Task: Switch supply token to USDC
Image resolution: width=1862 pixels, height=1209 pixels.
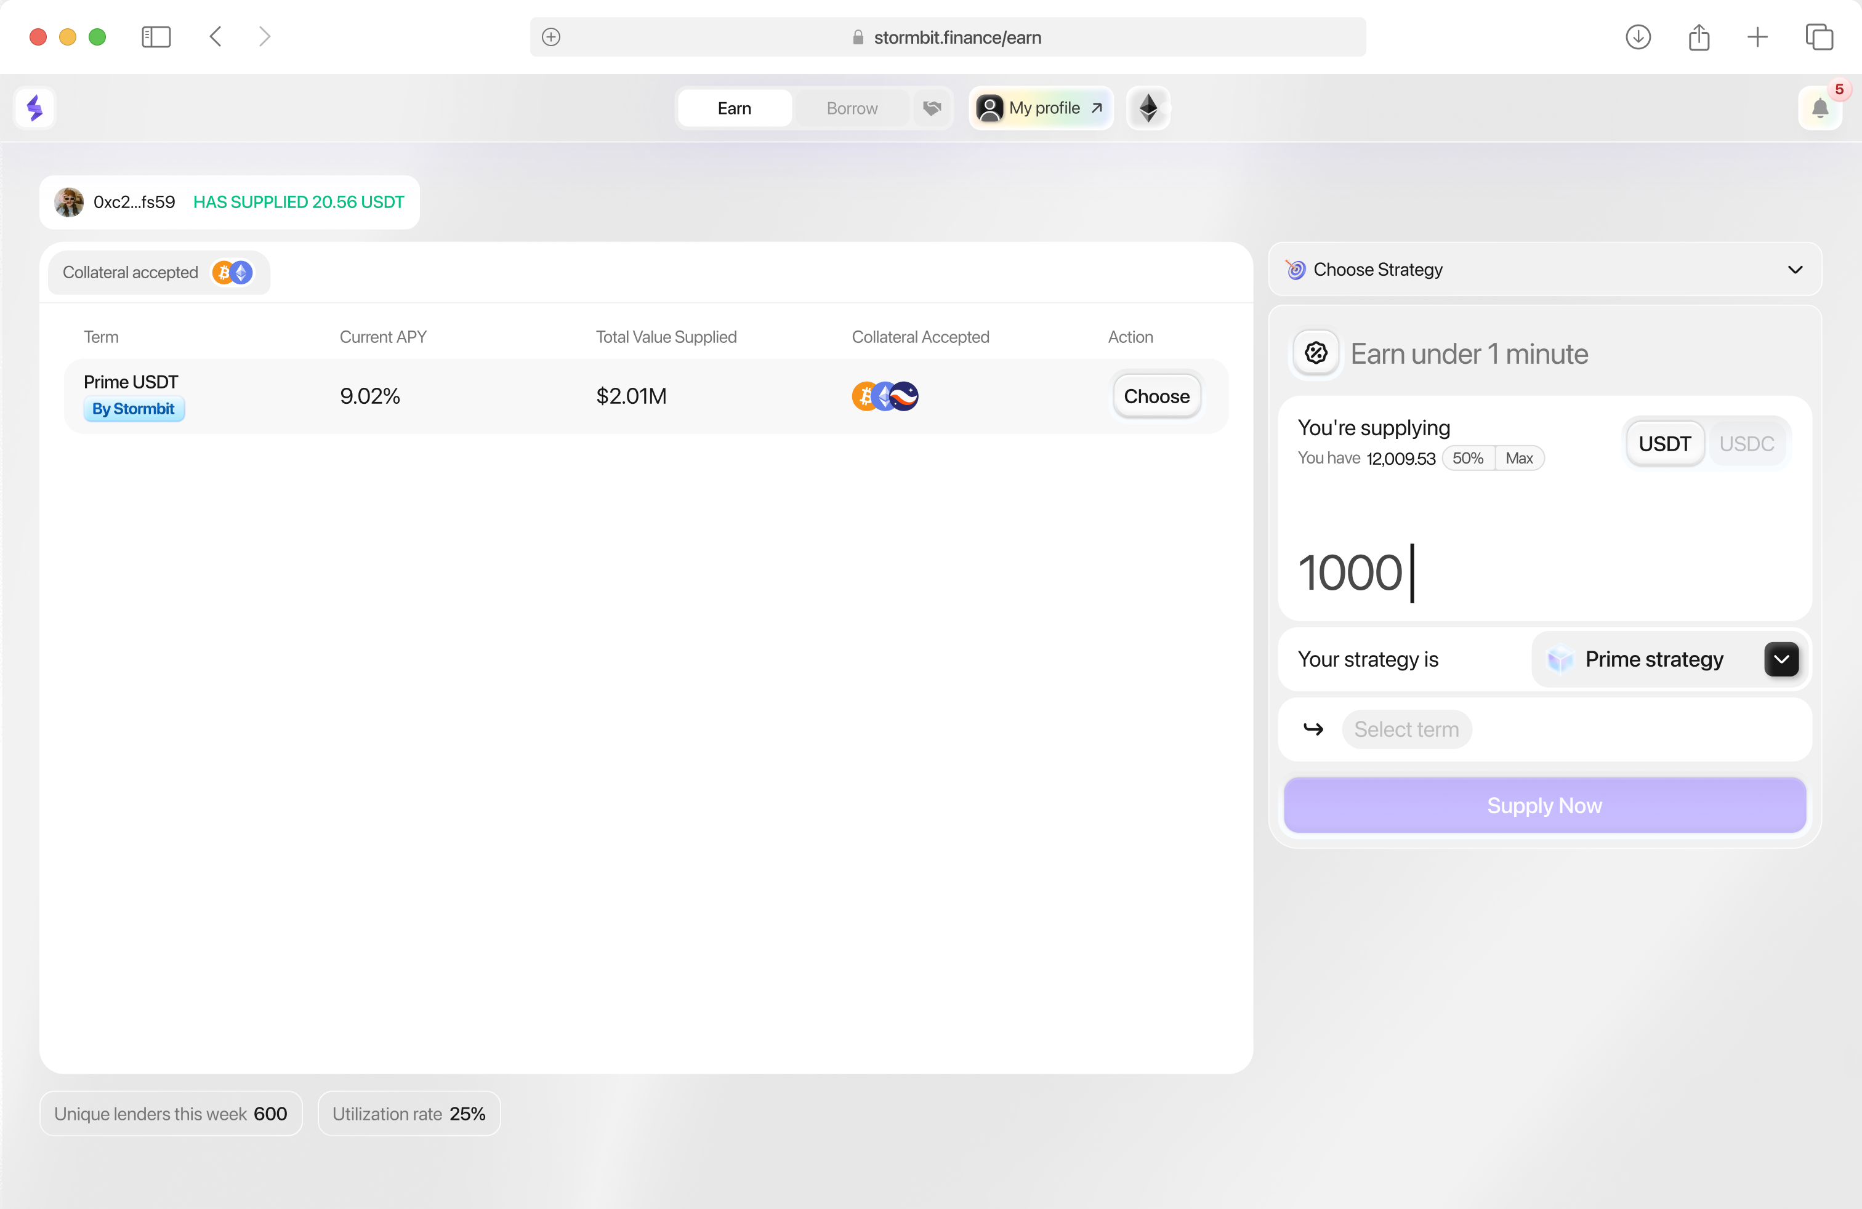Action: (1746, 443)
